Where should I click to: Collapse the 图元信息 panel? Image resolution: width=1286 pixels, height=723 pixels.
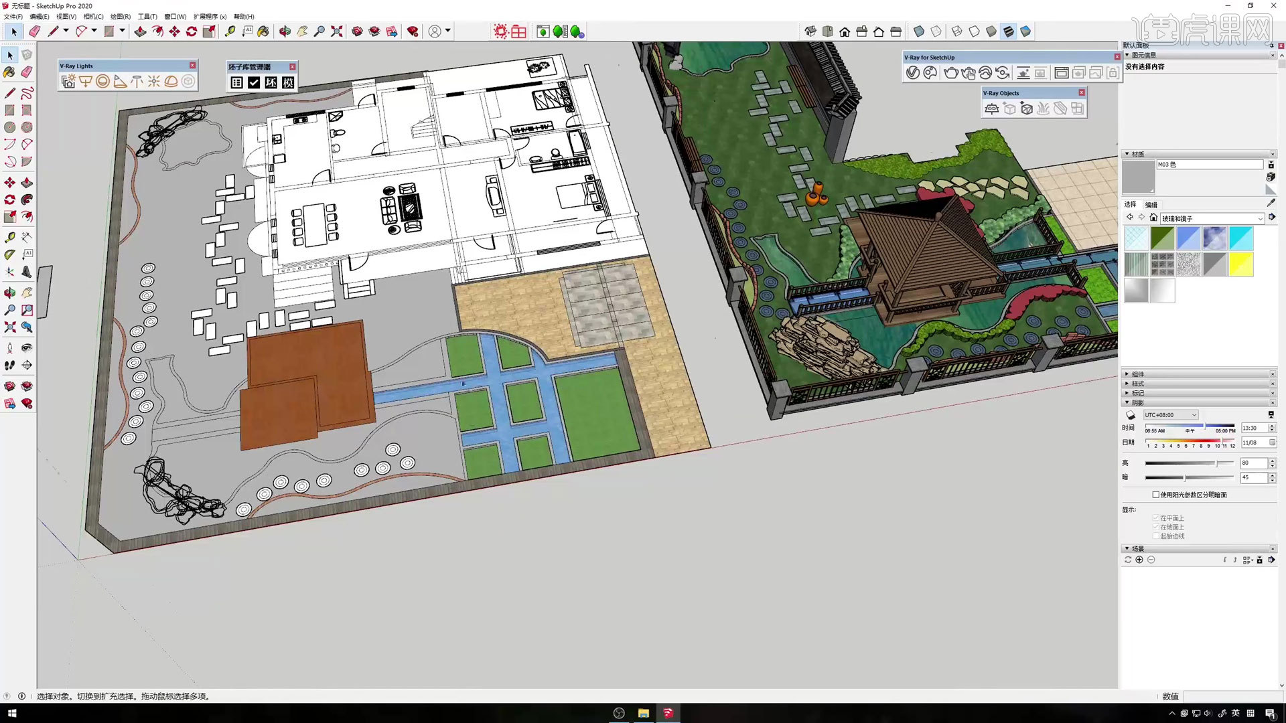1127,55
